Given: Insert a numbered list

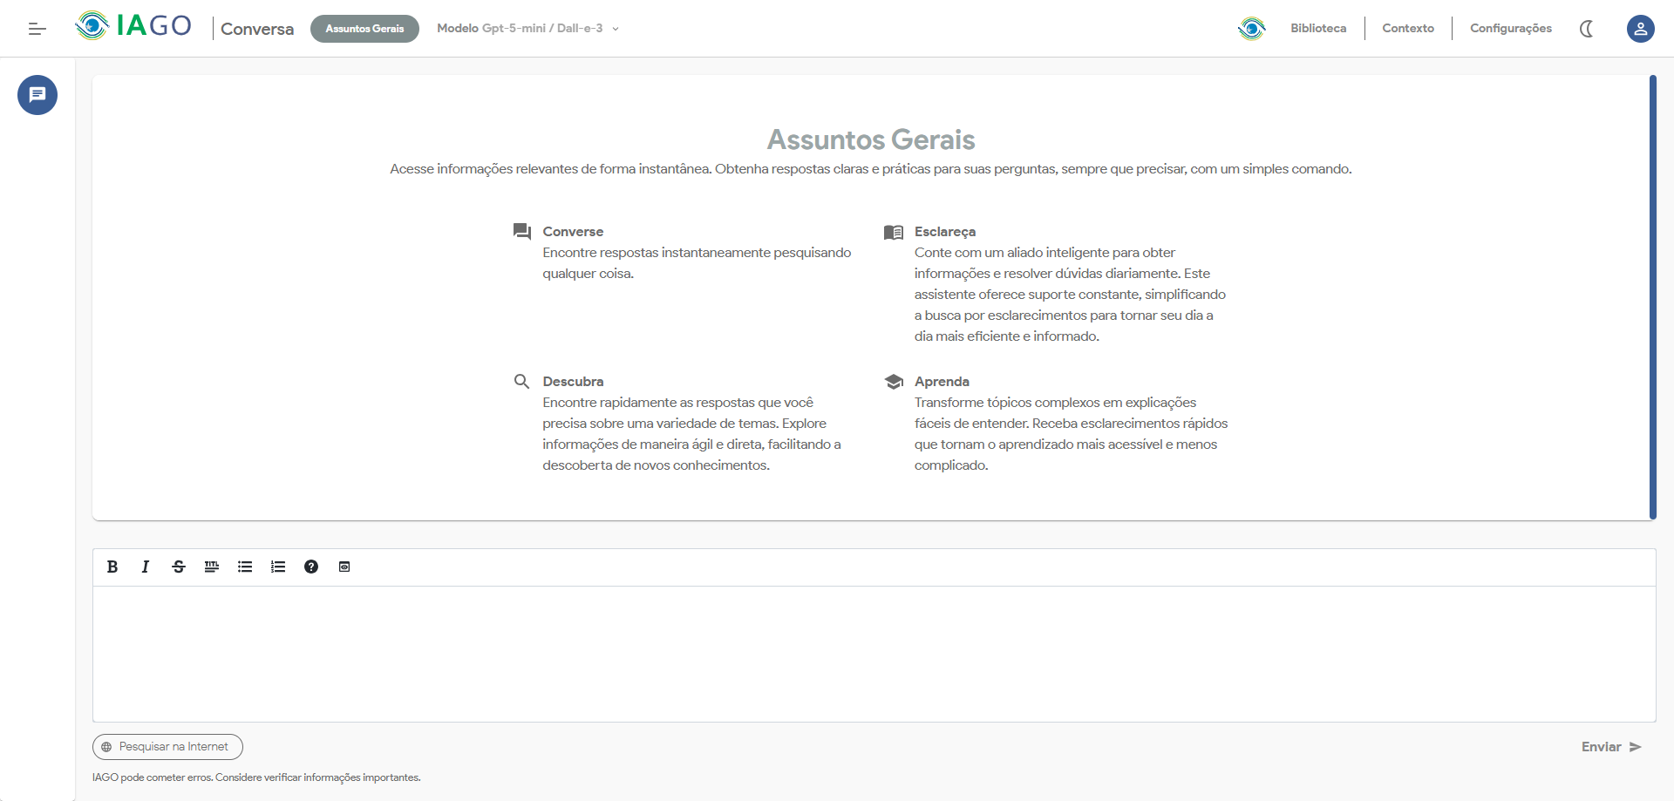Looking at the screenshot, I should pos(278,567).
